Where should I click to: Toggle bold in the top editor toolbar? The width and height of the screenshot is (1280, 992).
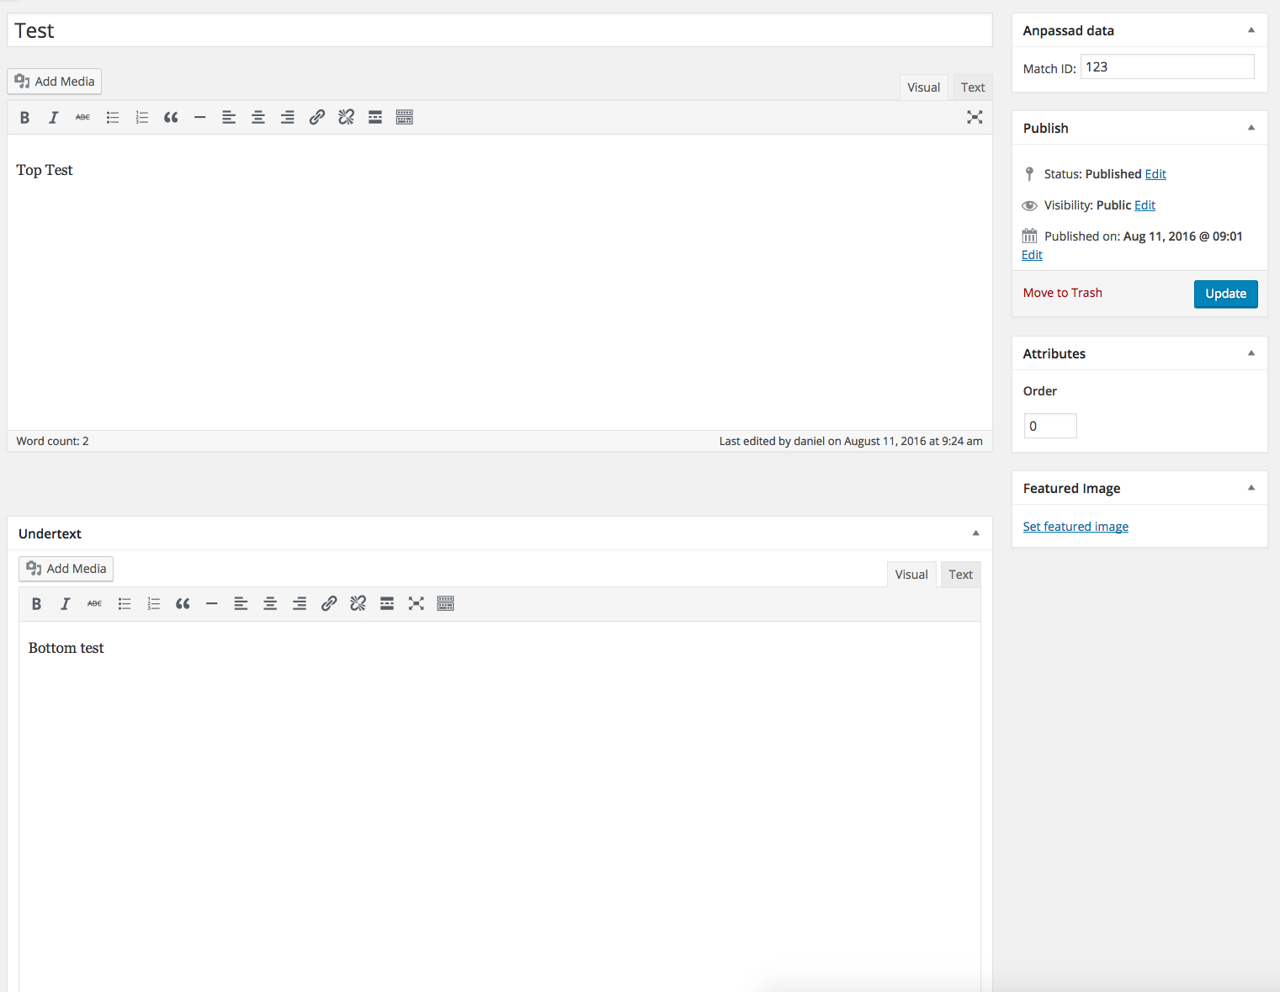(24, 118)
